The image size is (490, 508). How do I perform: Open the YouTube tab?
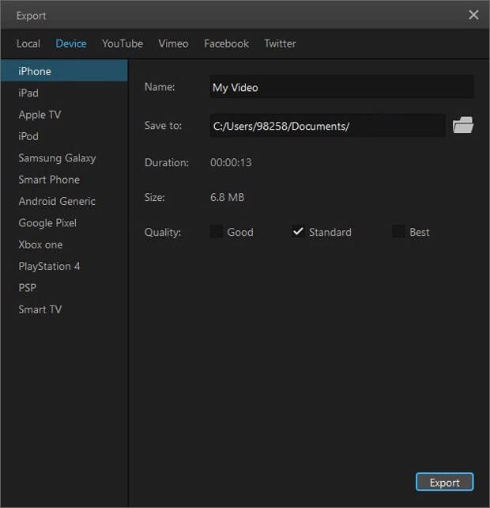122,44
